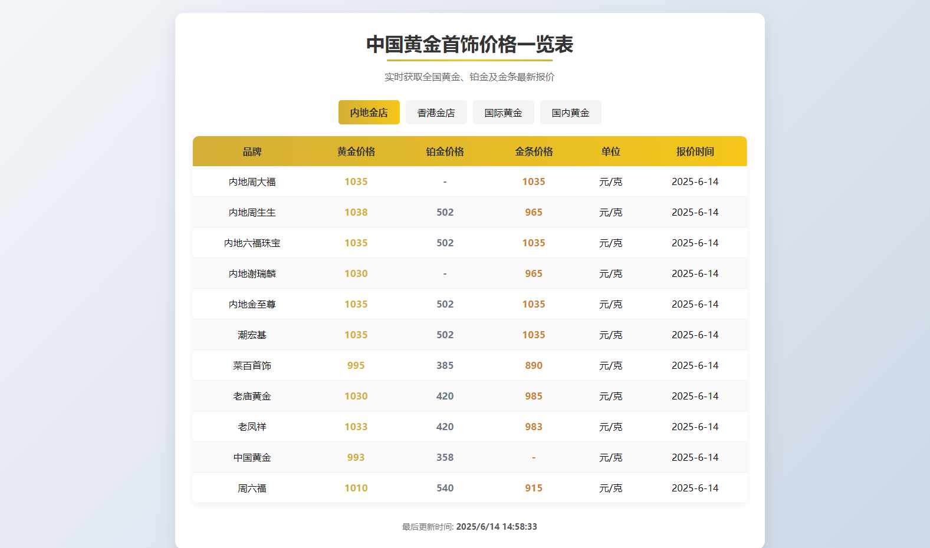Click the 元/克 unit for 周六福
This screenshot has width=930, height=548.
(x=610, y=488)
